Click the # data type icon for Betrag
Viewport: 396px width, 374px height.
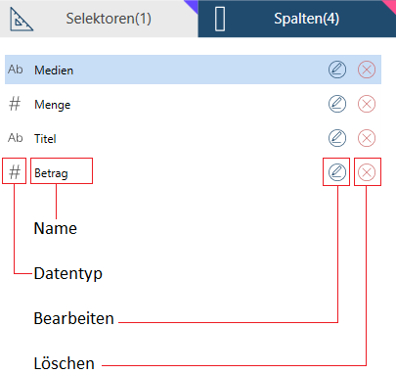click(15, 172)
